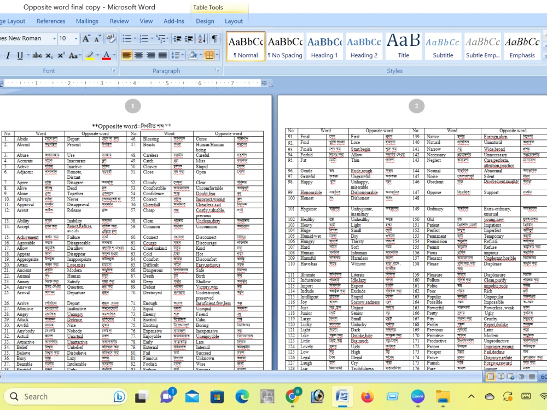Open the Bullets dropdown arrow
The width and height of the screenshot is (547, 410).
[x=135, y=39]
